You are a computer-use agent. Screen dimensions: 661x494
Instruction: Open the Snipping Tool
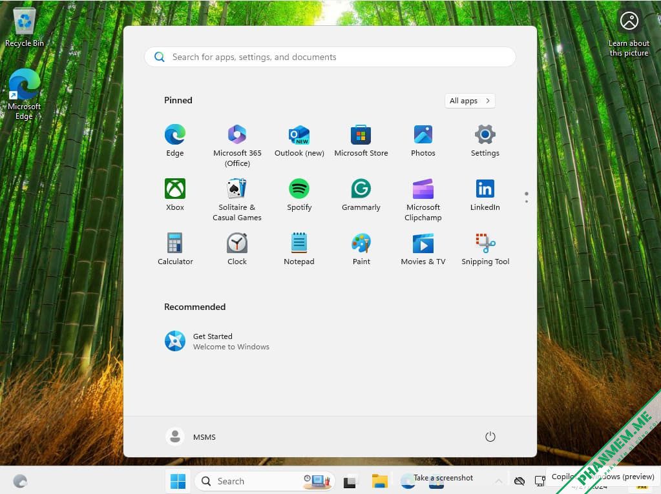point(485,249)
